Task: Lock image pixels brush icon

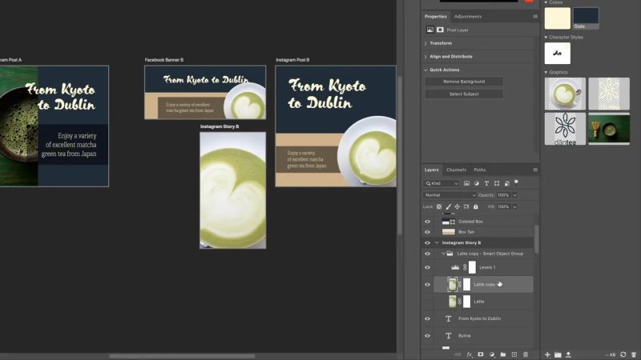Action: pos(449,207)
